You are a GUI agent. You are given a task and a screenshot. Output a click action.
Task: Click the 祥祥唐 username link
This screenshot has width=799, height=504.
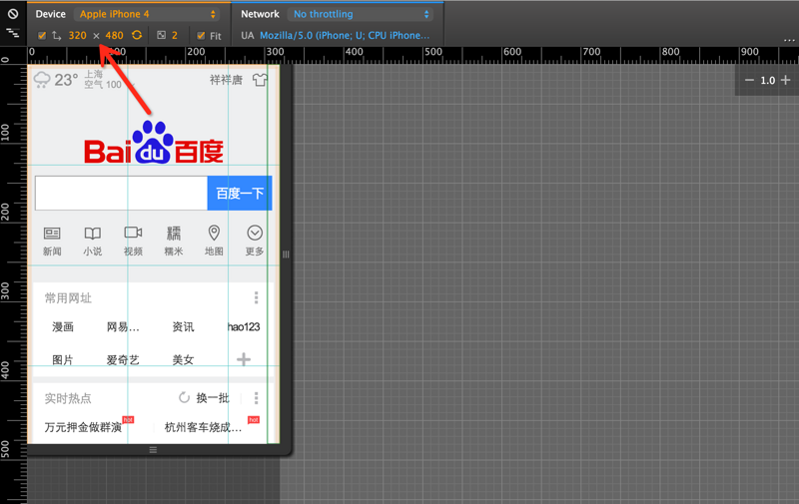tap(227, 80)
